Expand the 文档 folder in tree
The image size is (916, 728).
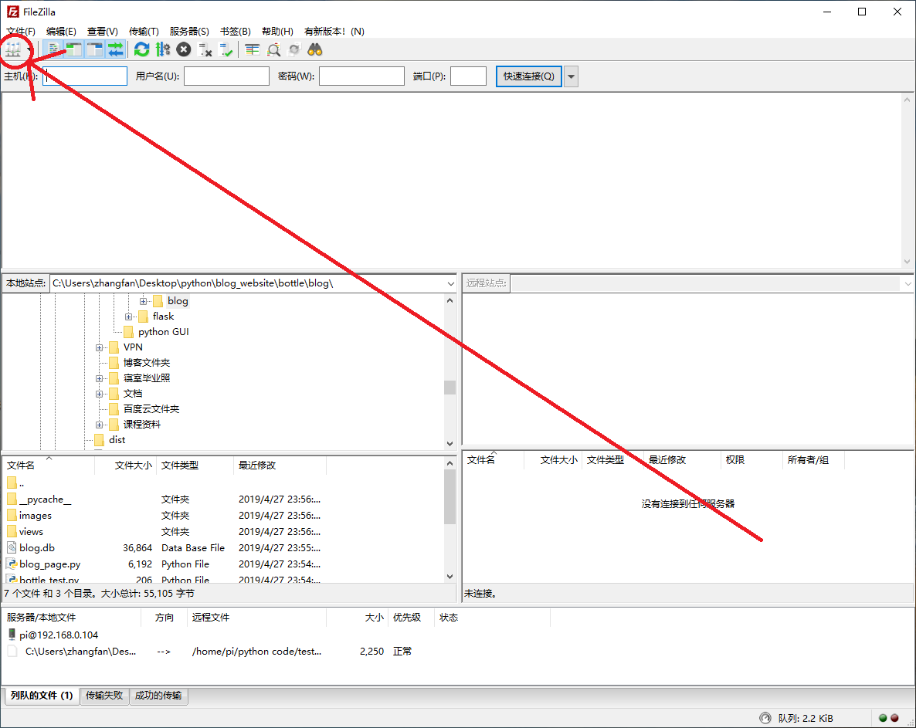[100, 394]
